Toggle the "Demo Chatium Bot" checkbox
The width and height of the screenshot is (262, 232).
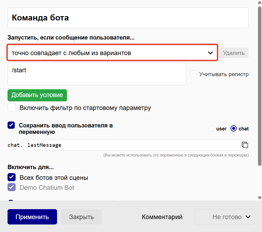coord(12,187)
